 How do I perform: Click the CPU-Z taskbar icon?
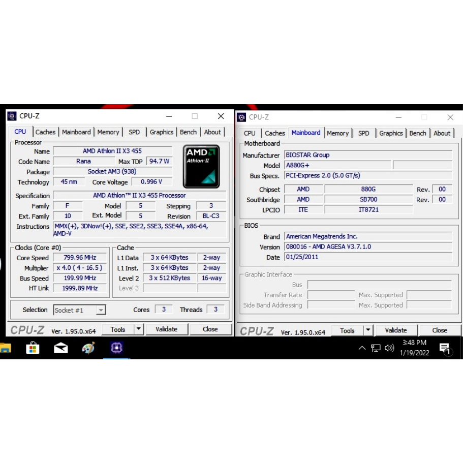117,348
